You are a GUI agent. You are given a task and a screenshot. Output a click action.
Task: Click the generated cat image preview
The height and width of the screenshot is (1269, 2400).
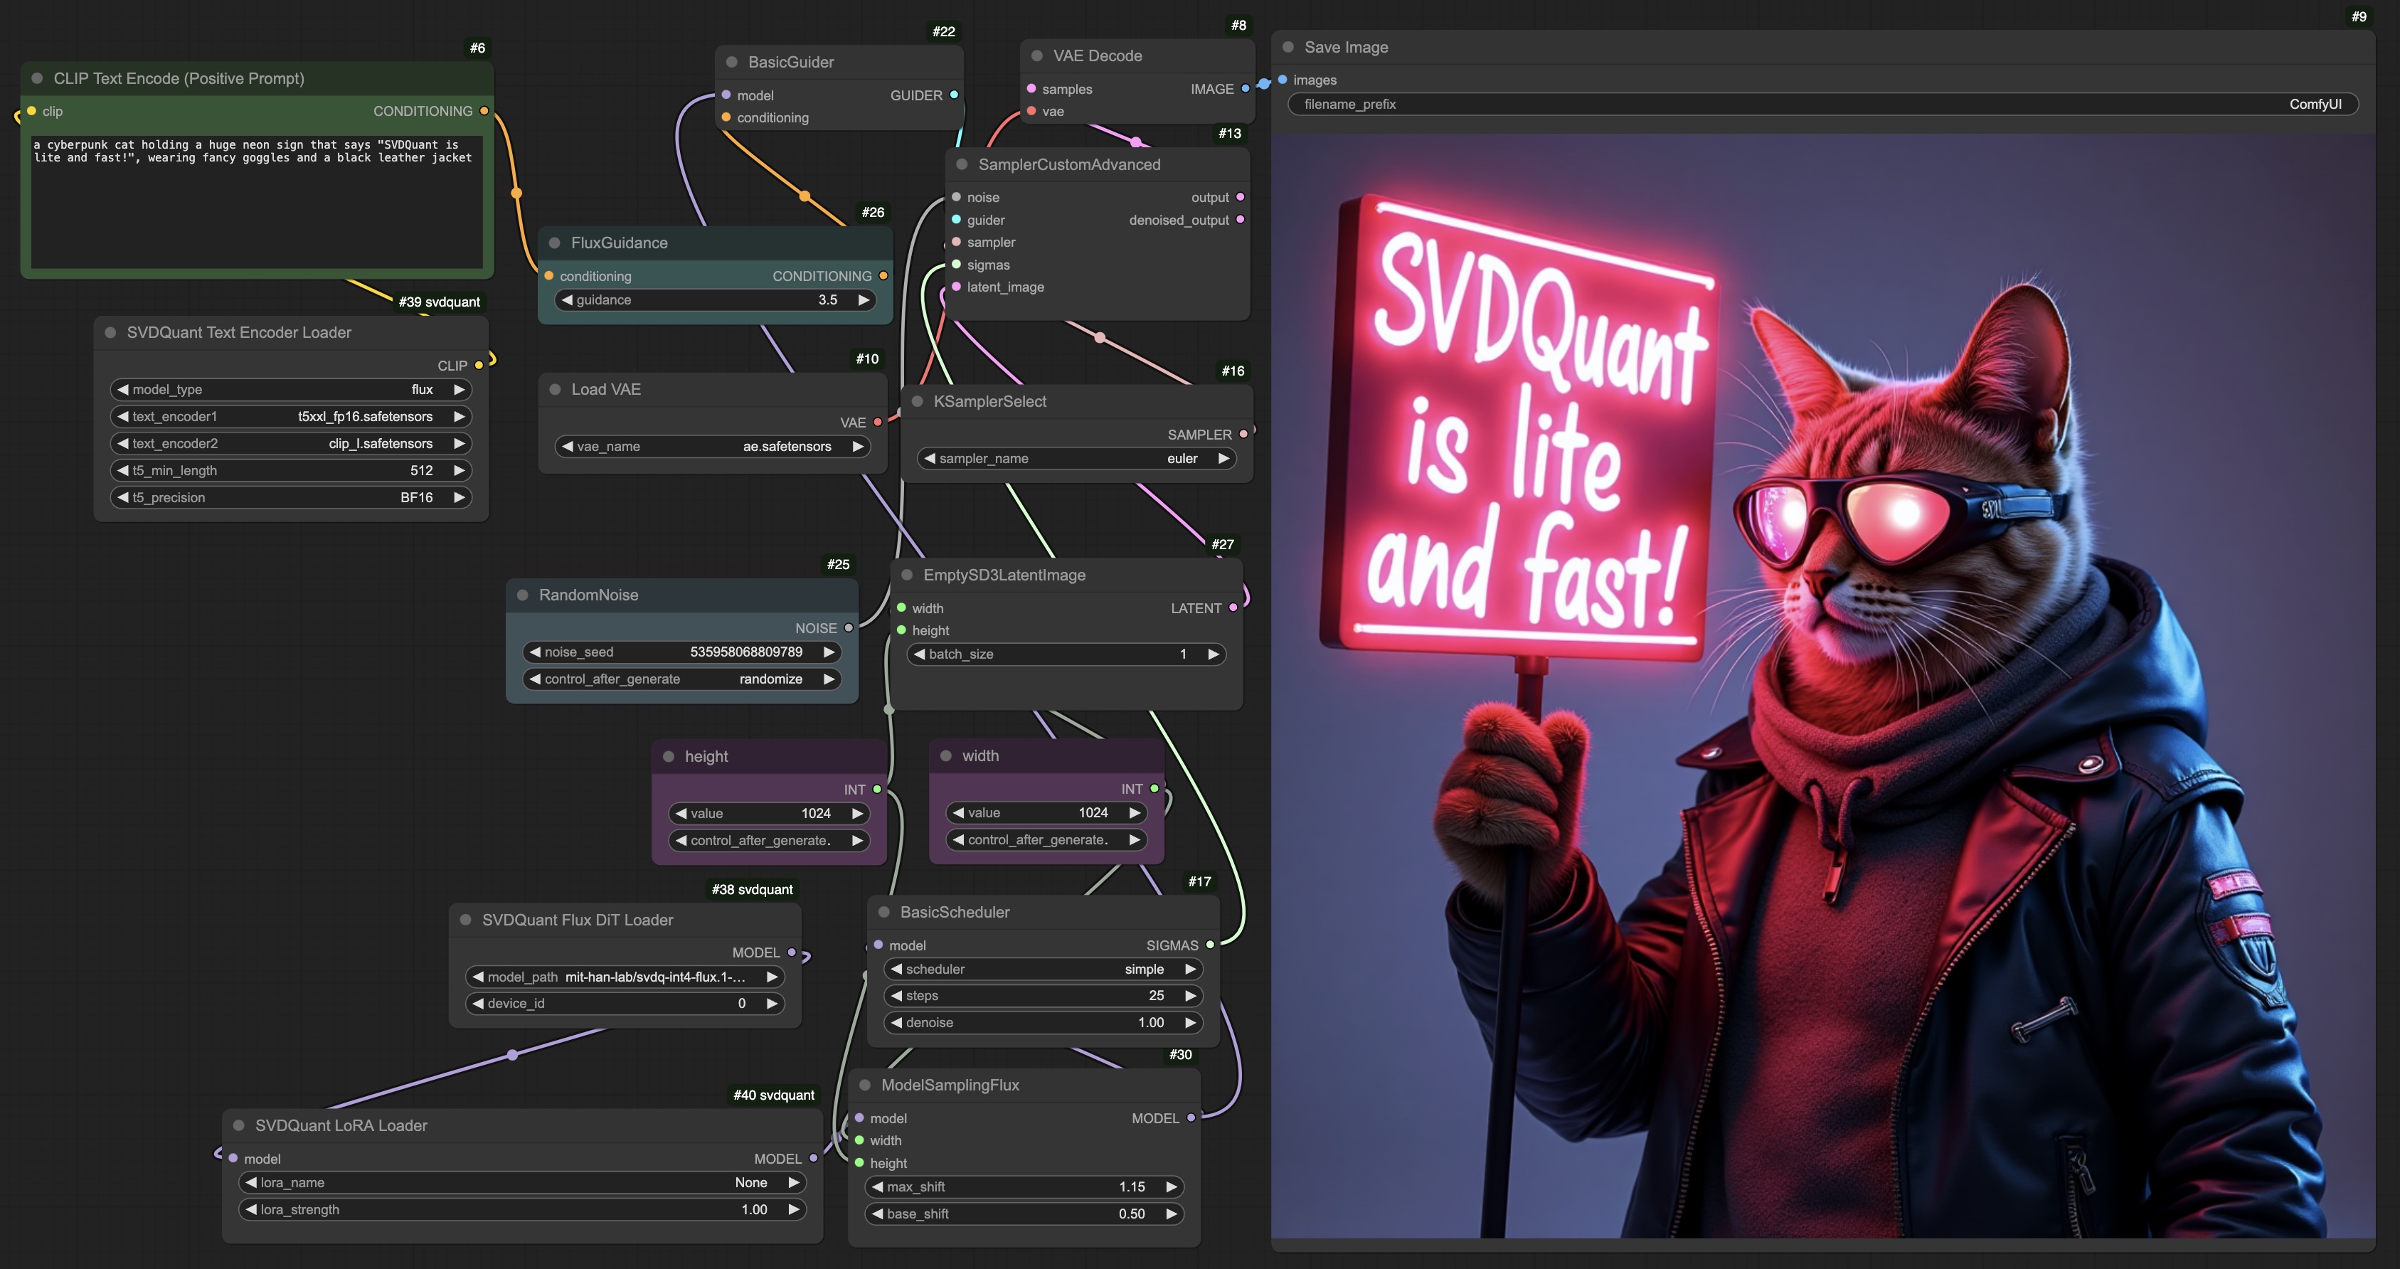(1822, 685)
